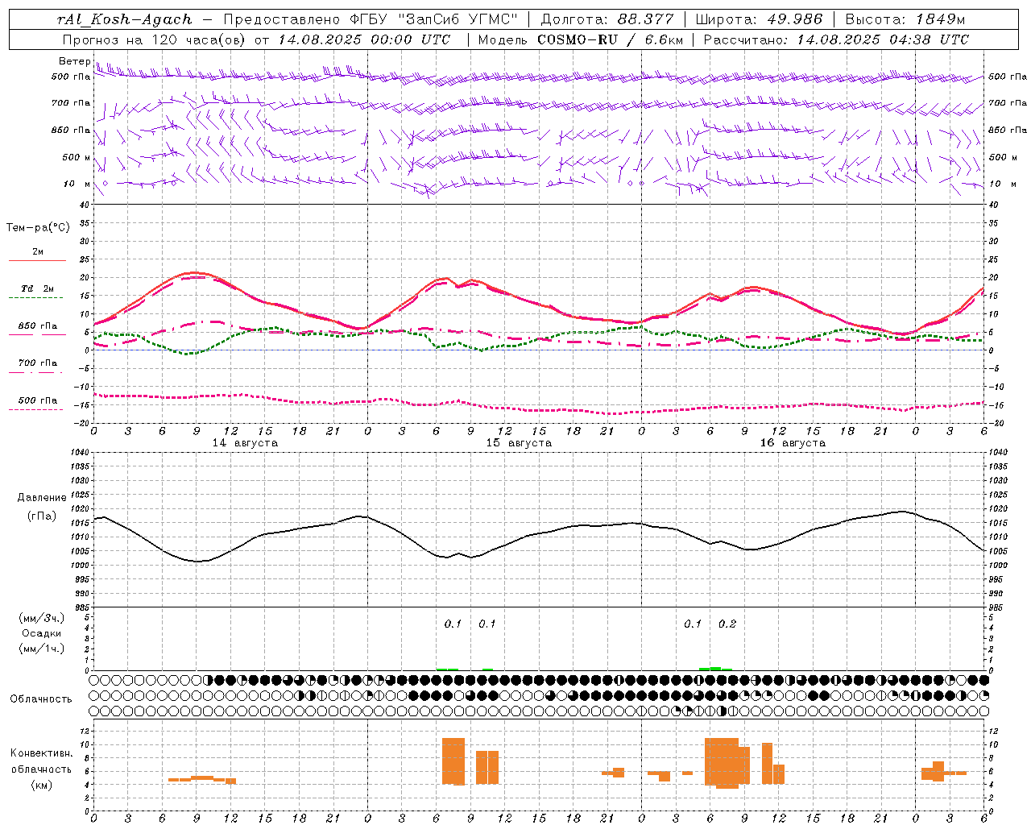Select the elevation value 1849м

[940, 19]
